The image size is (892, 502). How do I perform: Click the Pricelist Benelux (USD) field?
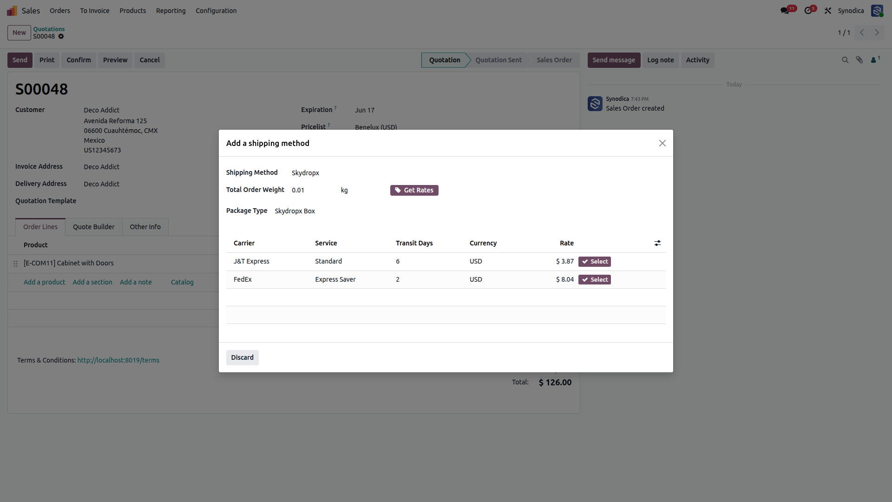pos(376,127)
